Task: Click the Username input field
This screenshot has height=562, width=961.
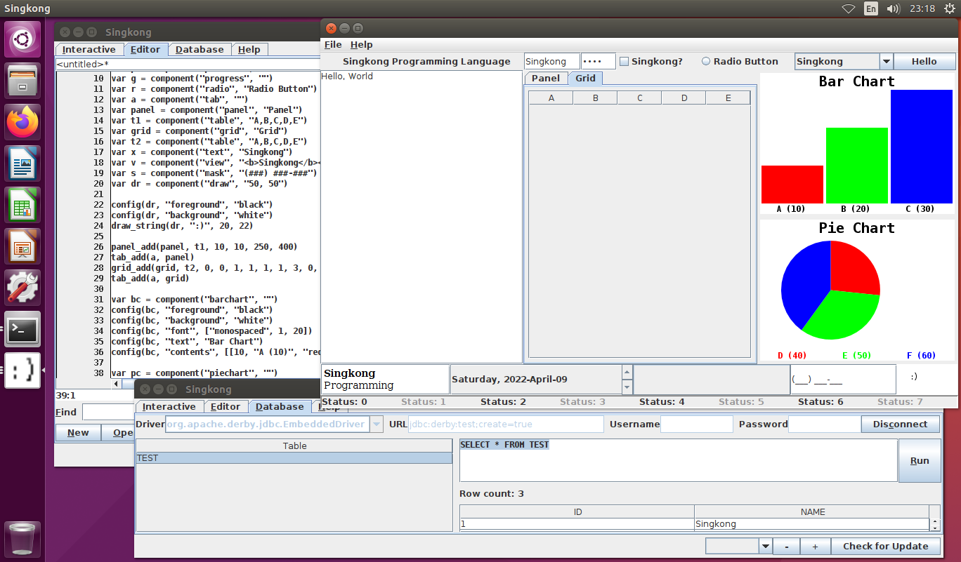Action: [x=696, y=424]
